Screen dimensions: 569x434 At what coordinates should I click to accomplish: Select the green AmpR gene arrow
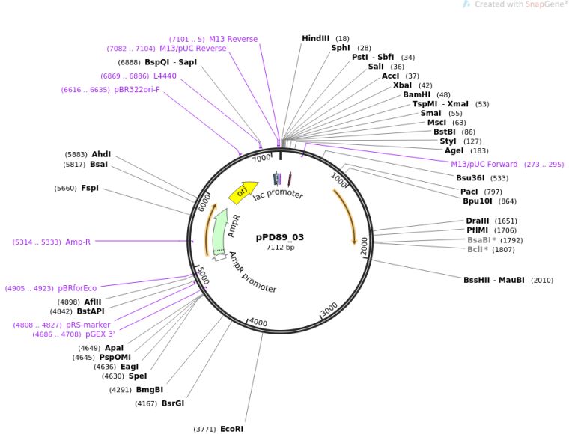click(x=219, y=231)
